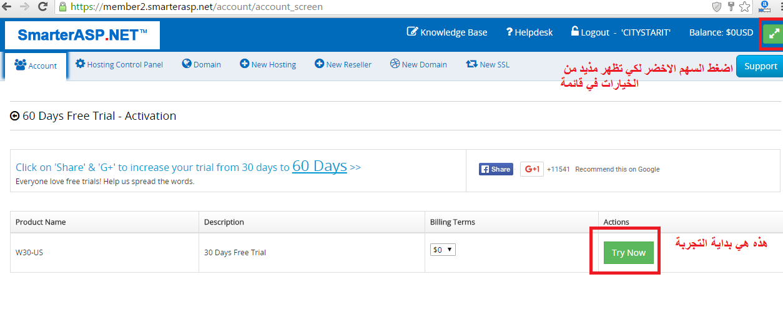The height and width of the screenshot is (322, 783).
Task: Open the Account tab
Action: (x=36, y=66)
